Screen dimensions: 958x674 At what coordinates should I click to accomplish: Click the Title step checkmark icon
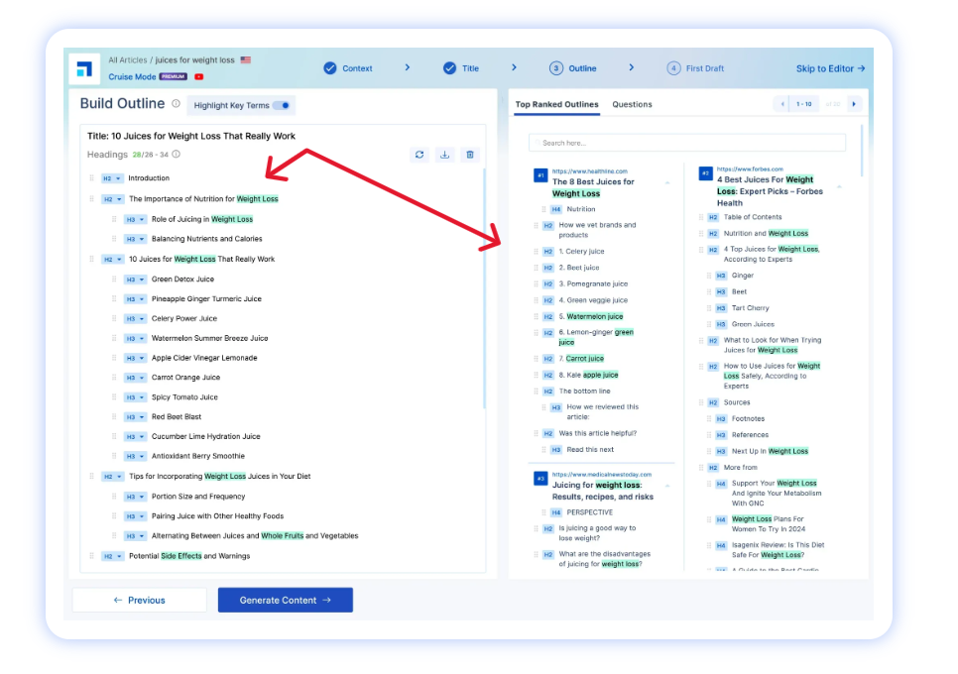tap(449, 68)
